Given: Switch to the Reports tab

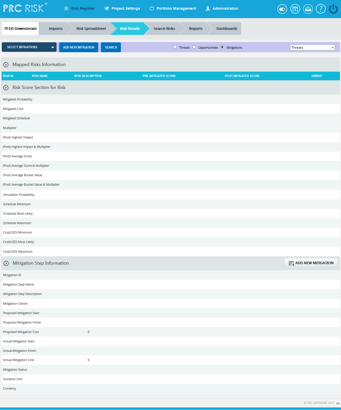Looking at the screenshot, I should 196,29.
